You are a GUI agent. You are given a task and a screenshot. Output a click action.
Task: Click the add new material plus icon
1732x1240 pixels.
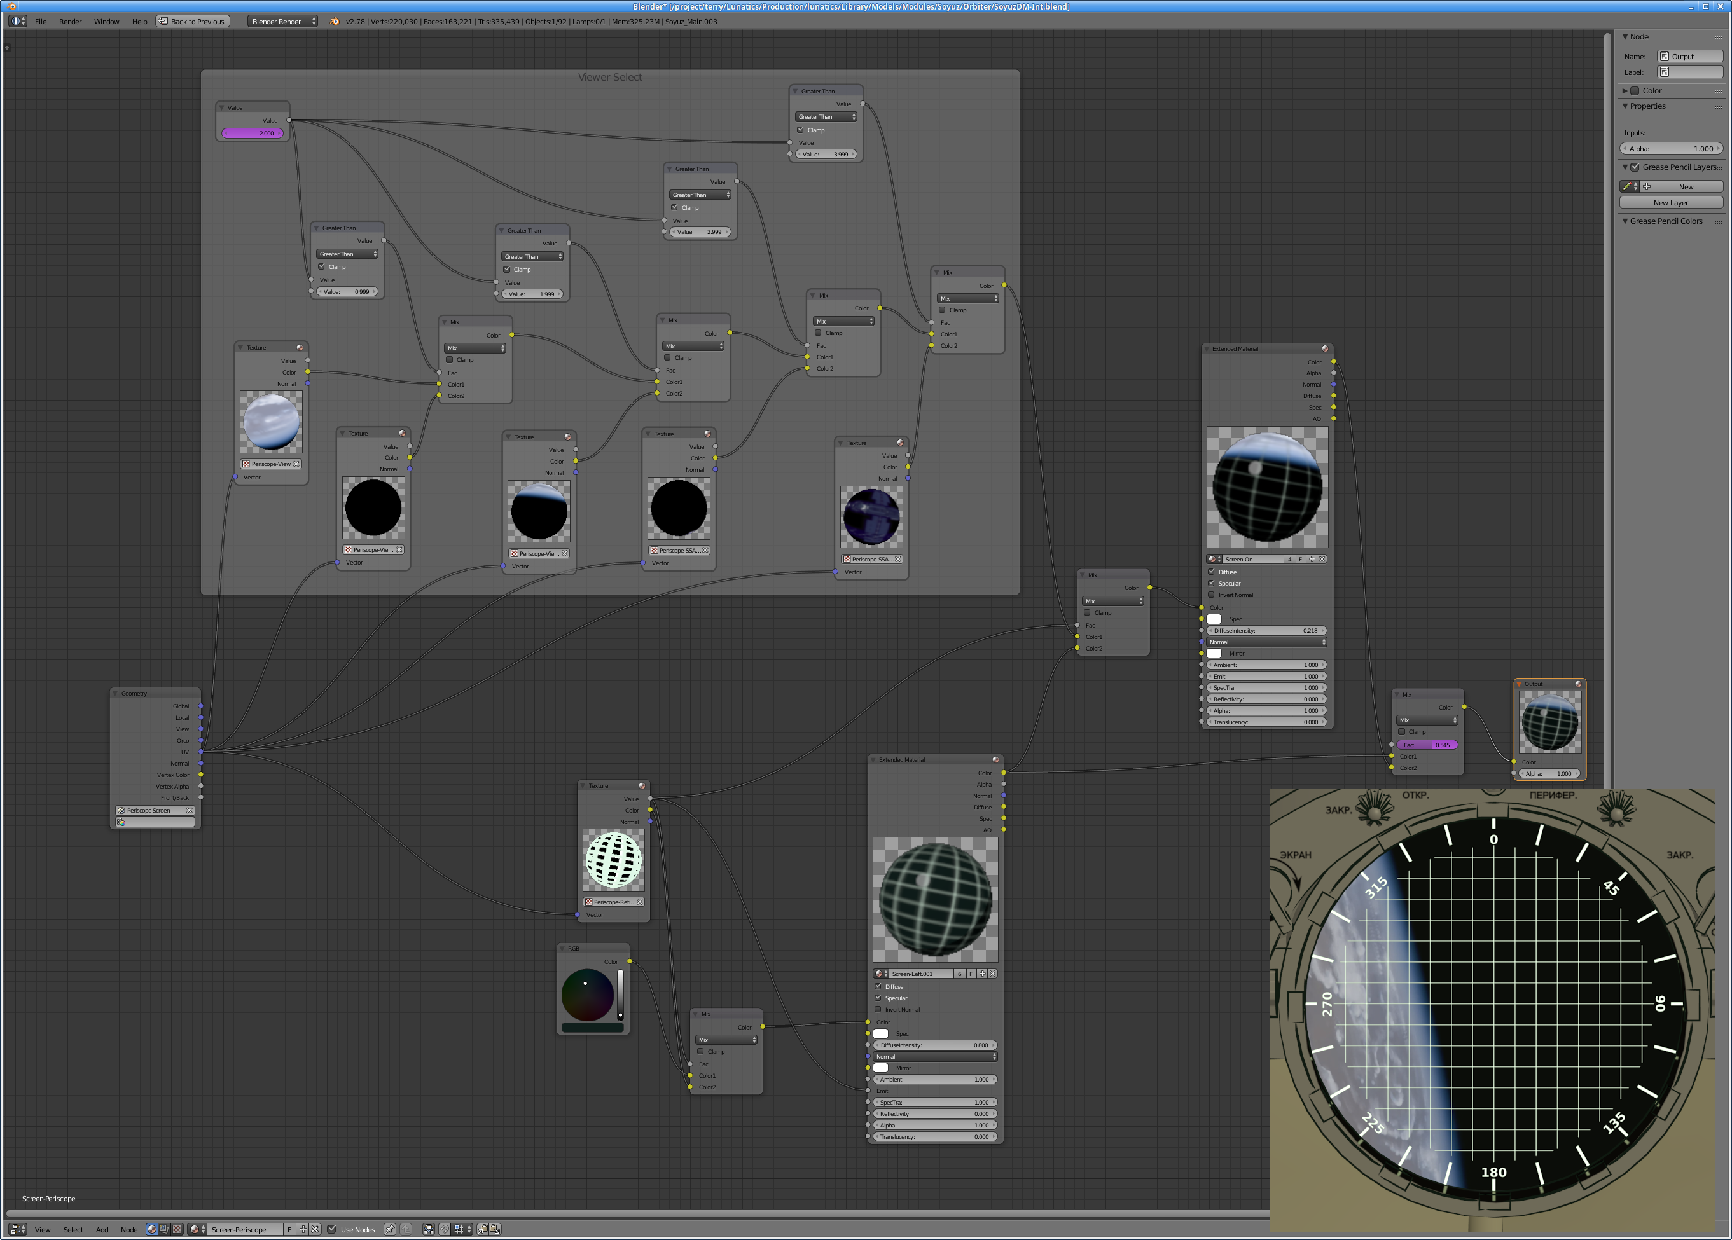click(x=303, y=1229)
